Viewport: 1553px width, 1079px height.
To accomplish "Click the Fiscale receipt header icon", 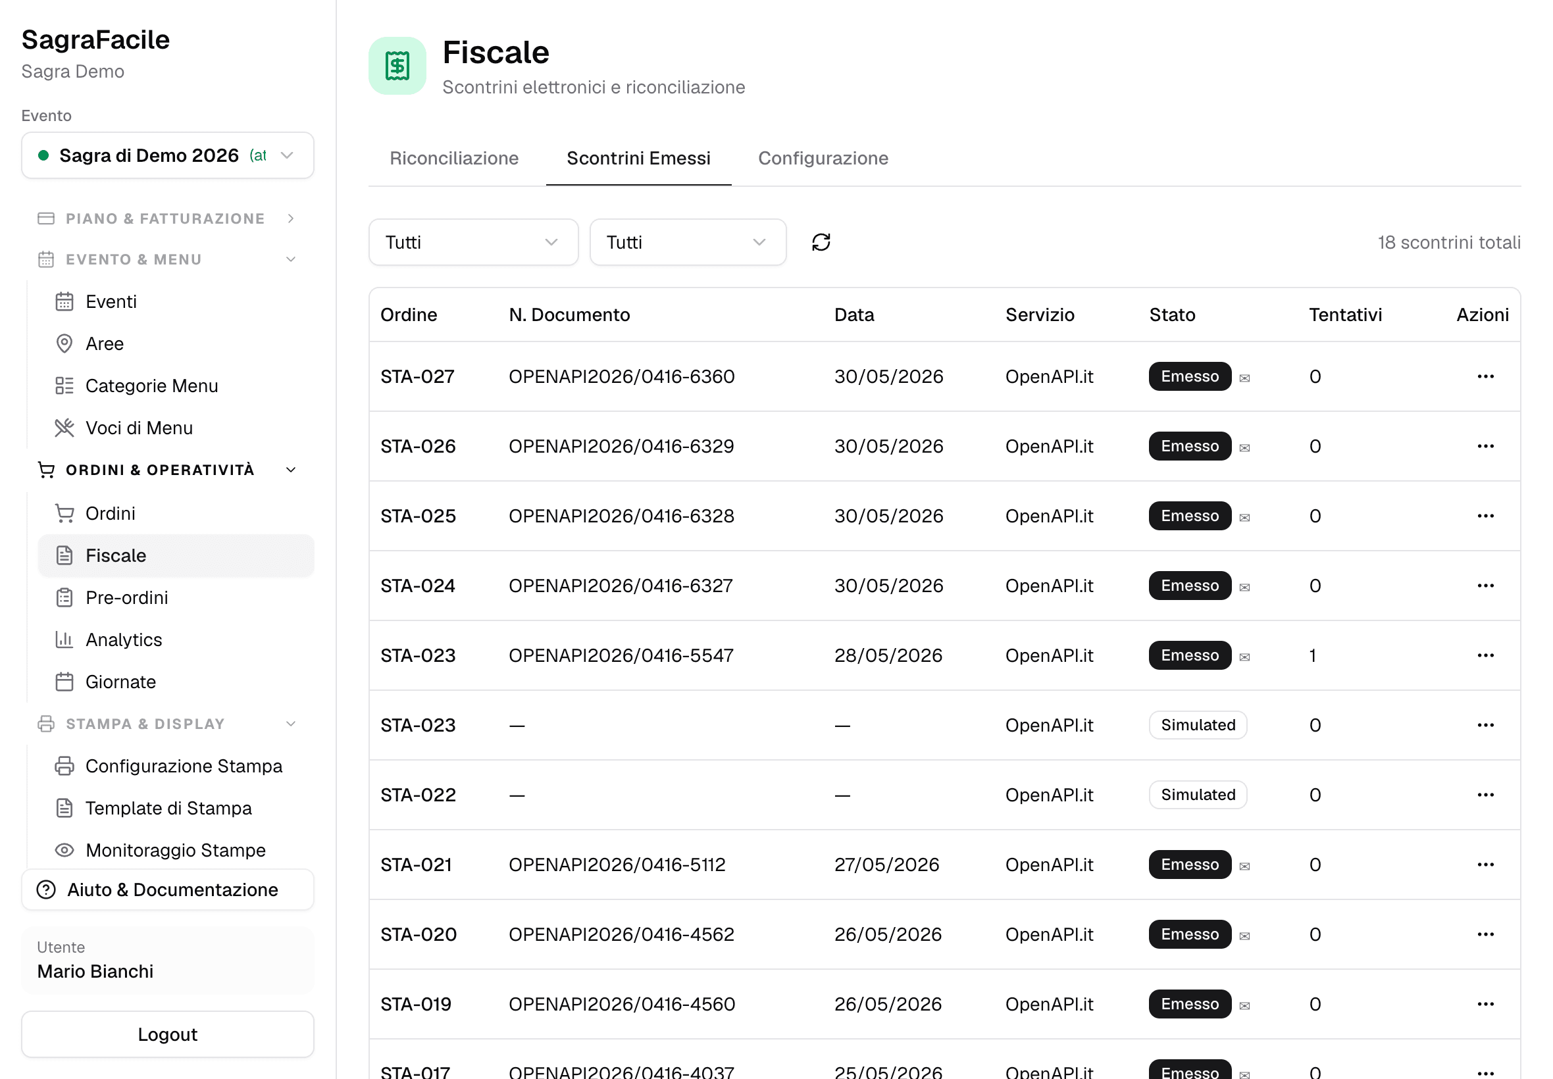I will click(x=397, y=66).
